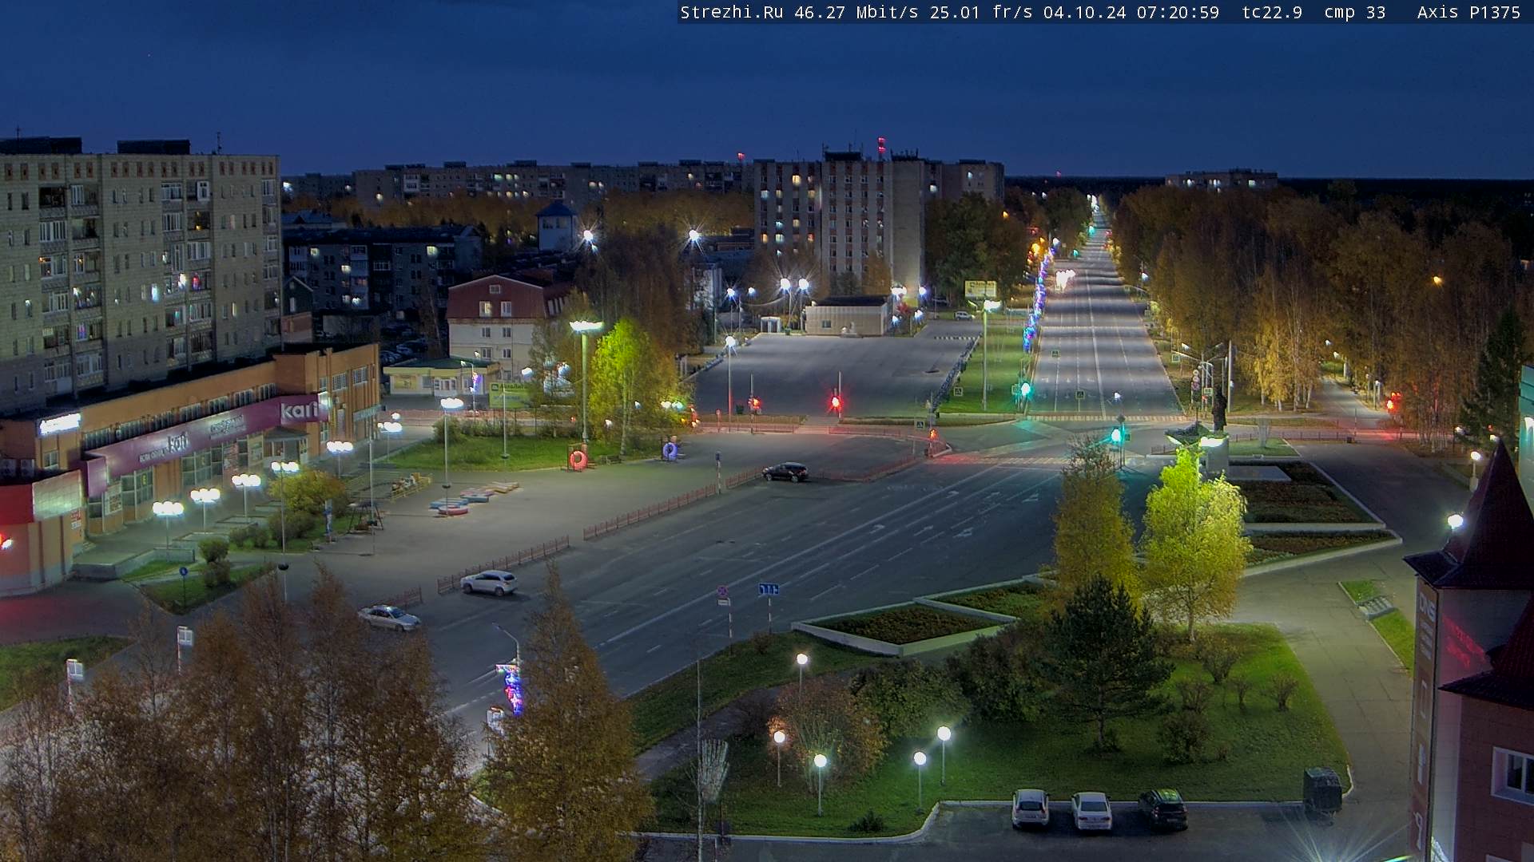Select the Axis P1375 camera model text

point(1468,12)
